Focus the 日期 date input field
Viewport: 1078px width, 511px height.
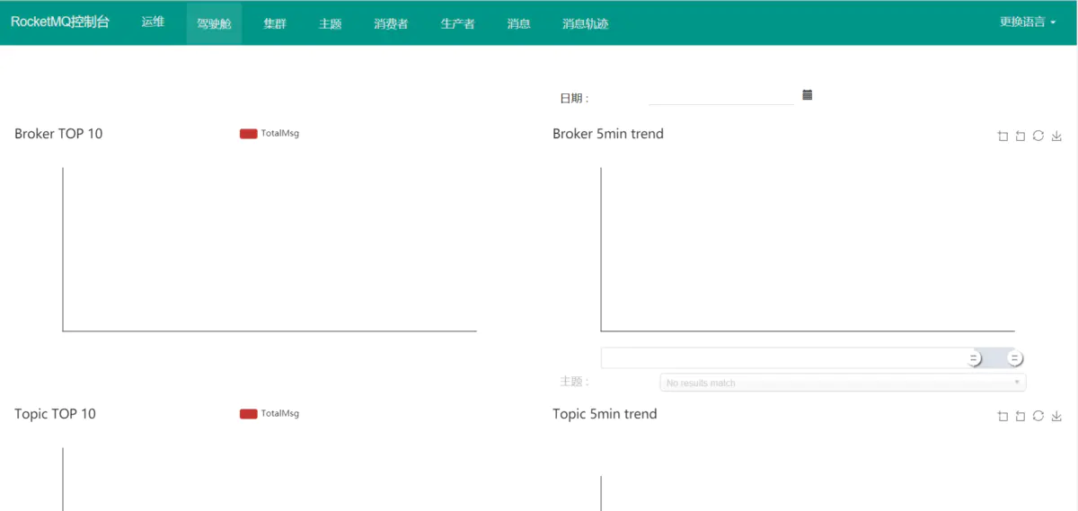pos(720,96)
